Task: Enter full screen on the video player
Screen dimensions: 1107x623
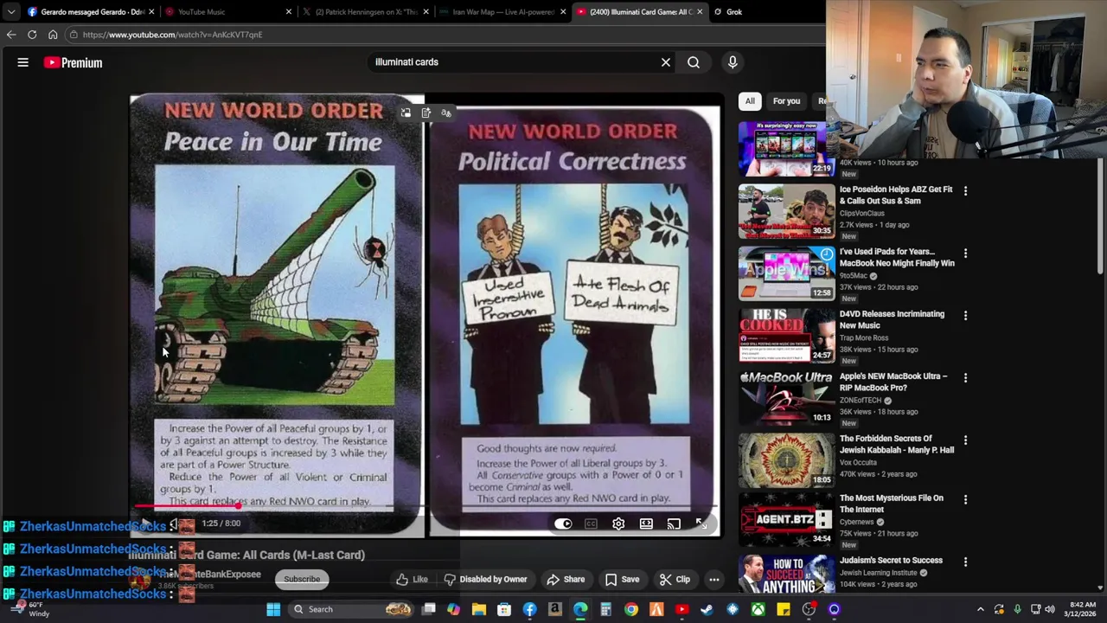Action: (x=701, y=523)
